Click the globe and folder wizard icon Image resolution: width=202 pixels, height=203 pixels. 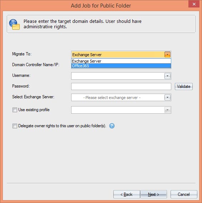pos(14,24)
